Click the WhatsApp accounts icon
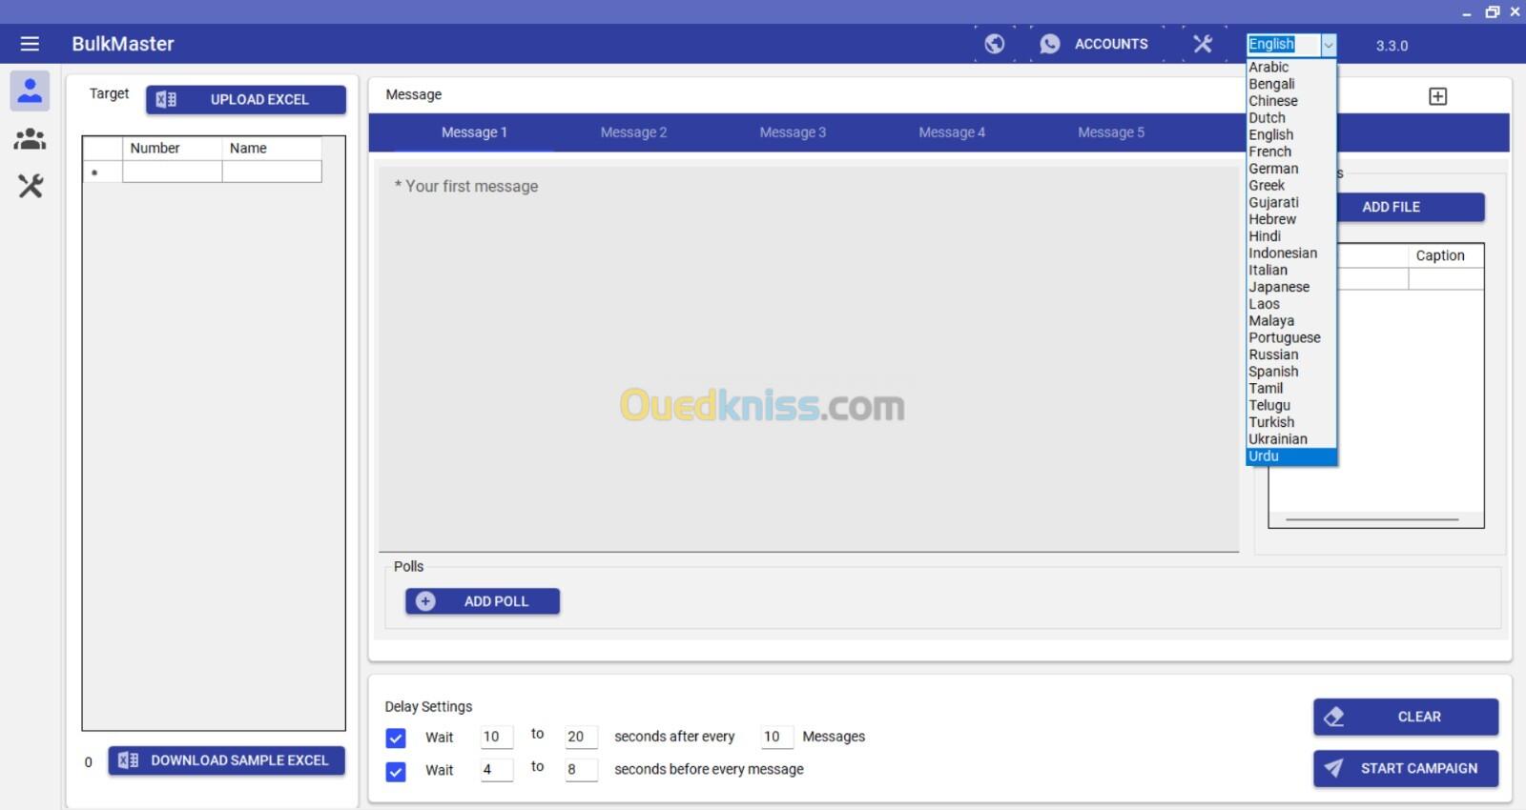 tap(1050, 44)
